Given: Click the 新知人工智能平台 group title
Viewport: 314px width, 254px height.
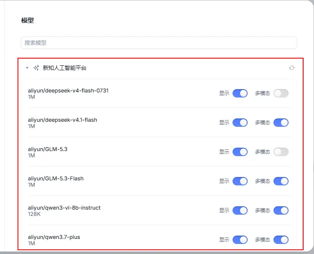Looking at the screenshot, I should click(64, 68).
